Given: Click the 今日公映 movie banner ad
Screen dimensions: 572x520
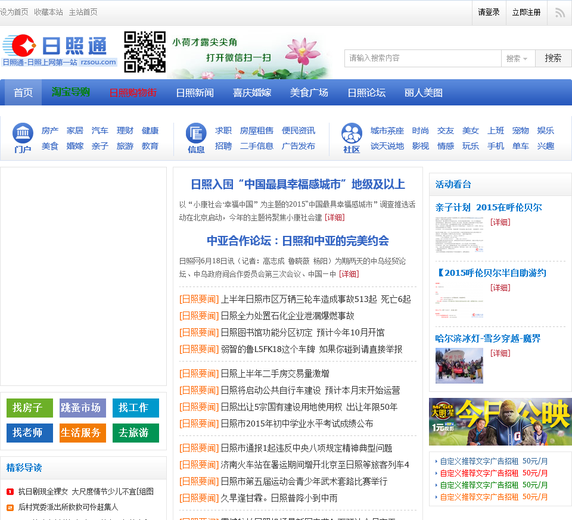Looking at the screenshot, I should click(x=500, y=422).
